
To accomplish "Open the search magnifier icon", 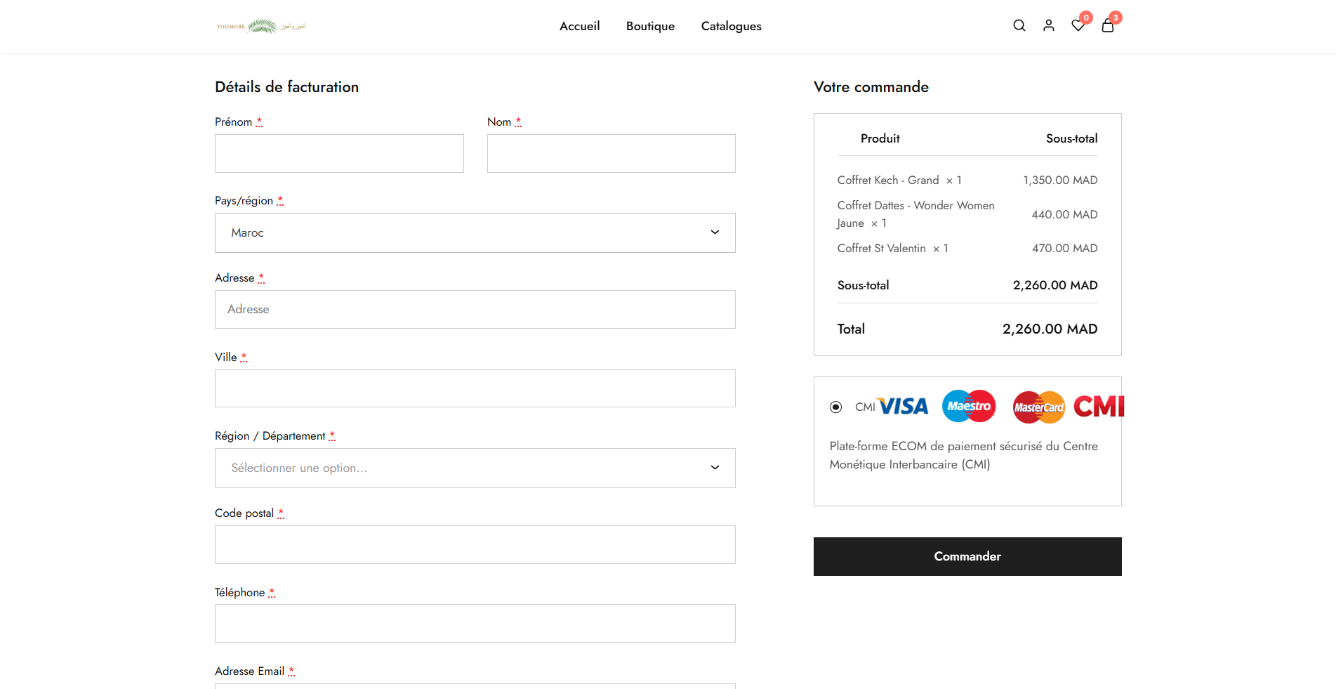I will pos(1019,26).
